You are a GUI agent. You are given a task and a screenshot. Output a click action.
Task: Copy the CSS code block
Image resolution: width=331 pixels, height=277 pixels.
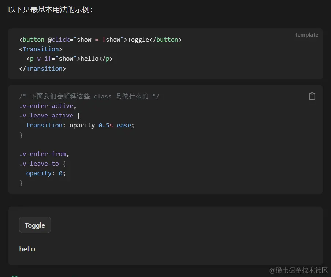(312, 96)
